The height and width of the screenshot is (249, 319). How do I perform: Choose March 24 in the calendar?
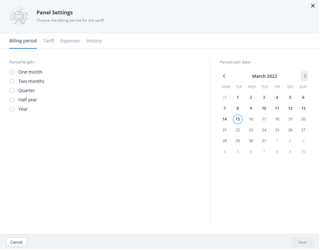(x=264, y=130)
